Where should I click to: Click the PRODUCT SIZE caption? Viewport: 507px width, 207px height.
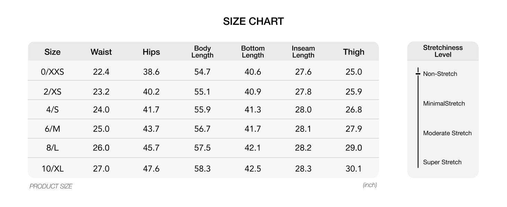pos(51,186)
